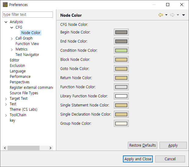
Task: Open the Editor preferences page
Action: 14,60
